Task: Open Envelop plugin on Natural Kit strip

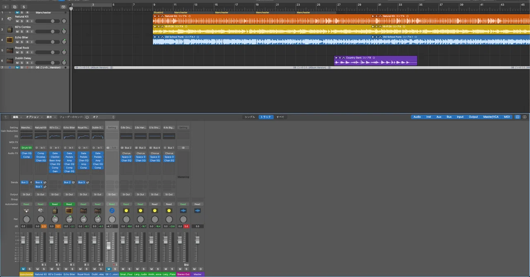Action: point(41,157)
